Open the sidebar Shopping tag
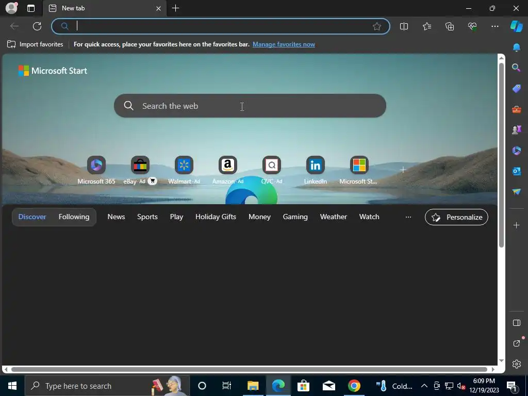528x396 pixels. tap(516, 89)
